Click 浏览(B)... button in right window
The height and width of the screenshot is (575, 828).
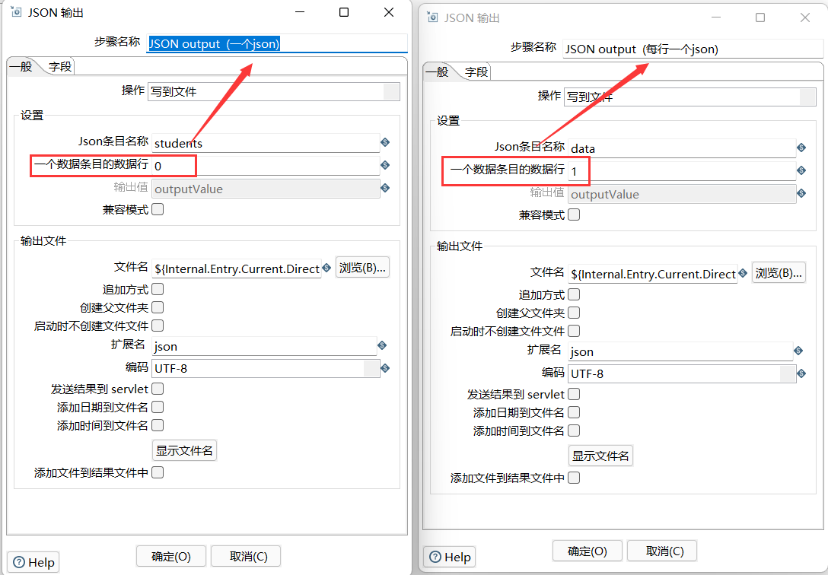pos(779,273)
